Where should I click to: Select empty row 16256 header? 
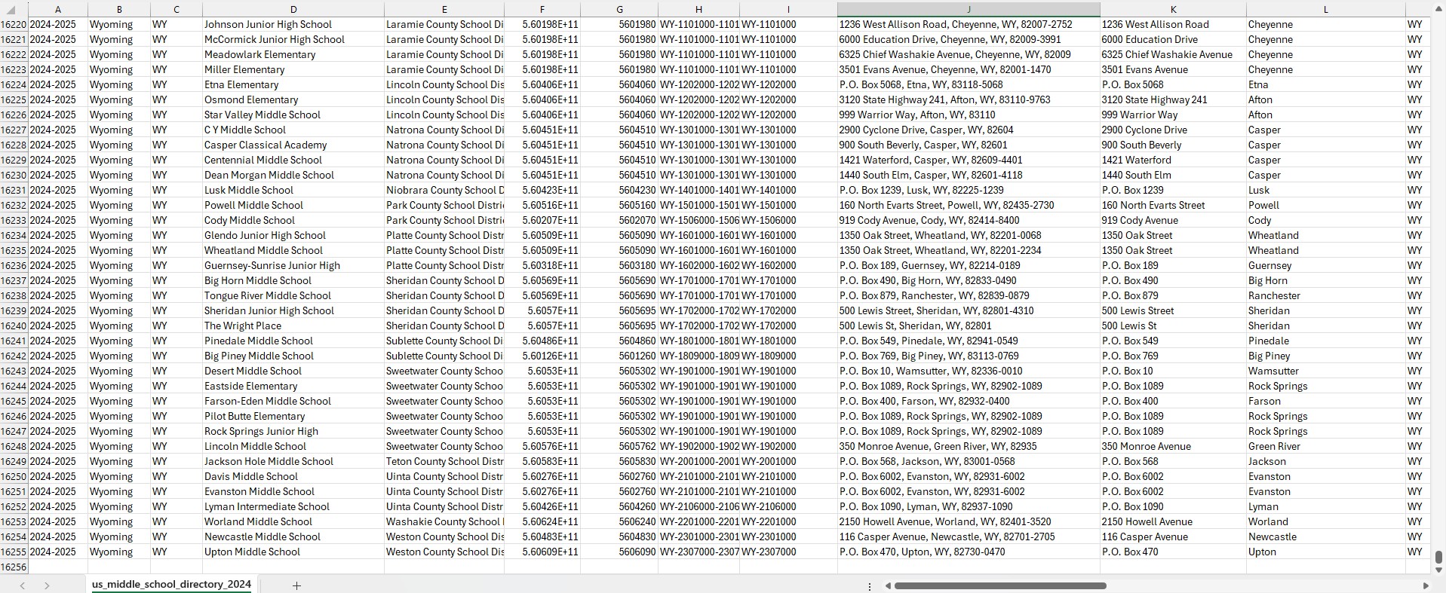14,567
